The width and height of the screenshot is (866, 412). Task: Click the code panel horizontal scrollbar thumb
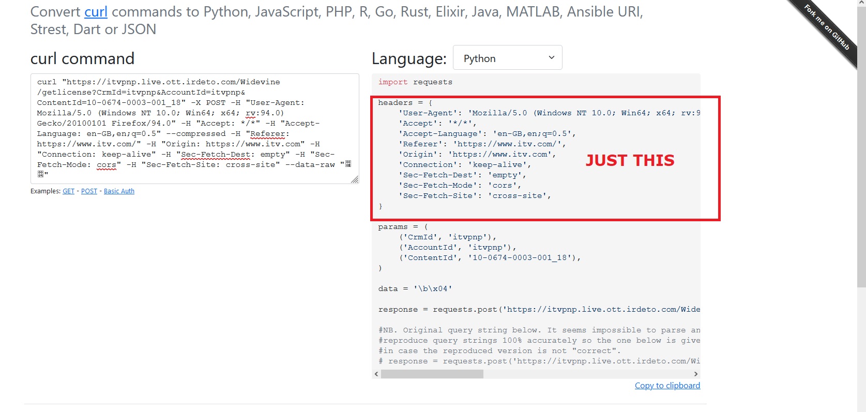[432, 374]
